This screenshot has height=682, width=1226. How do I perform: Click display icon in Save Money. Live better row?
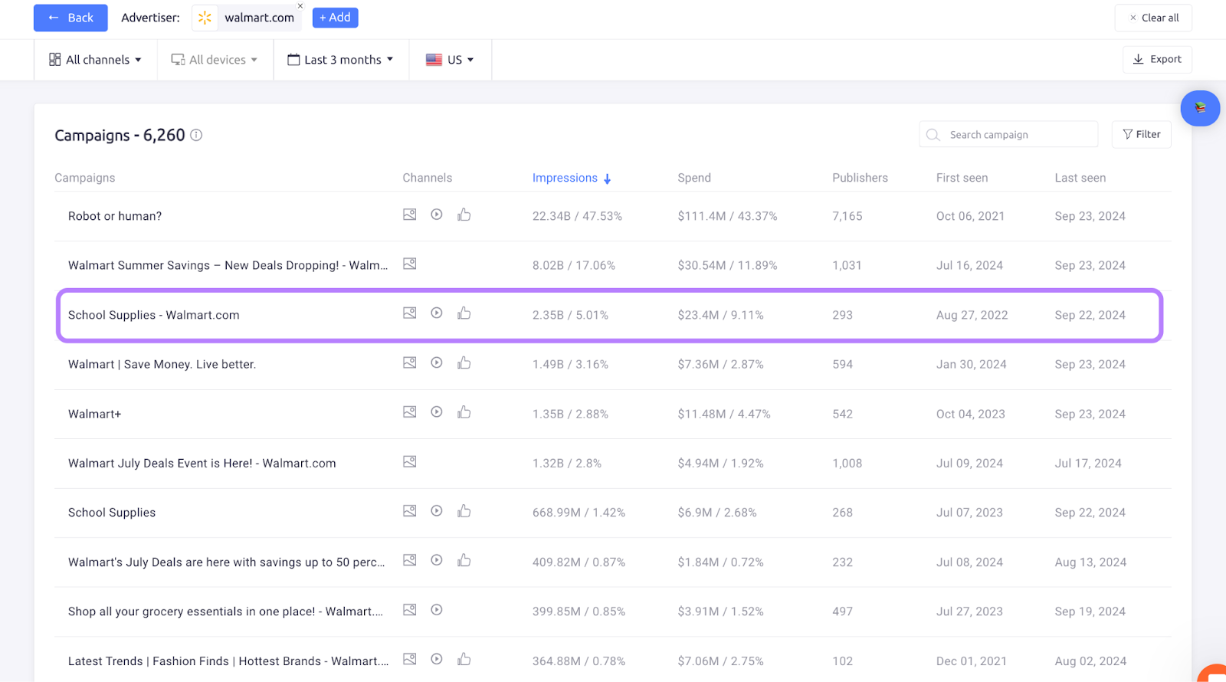410,362
